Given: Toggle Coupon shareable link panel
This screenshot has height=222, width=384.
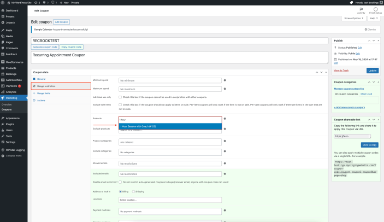Looking at the screenshot, I should click(379, 120).
